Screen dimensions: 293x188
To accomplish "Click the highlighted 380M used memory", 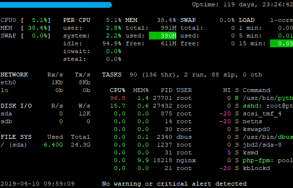I will coord(163,36).
